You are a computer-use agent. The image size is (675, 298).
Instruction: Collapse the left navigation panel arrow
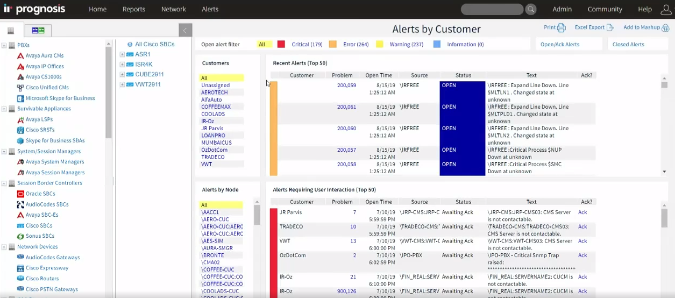pos(184,31)
